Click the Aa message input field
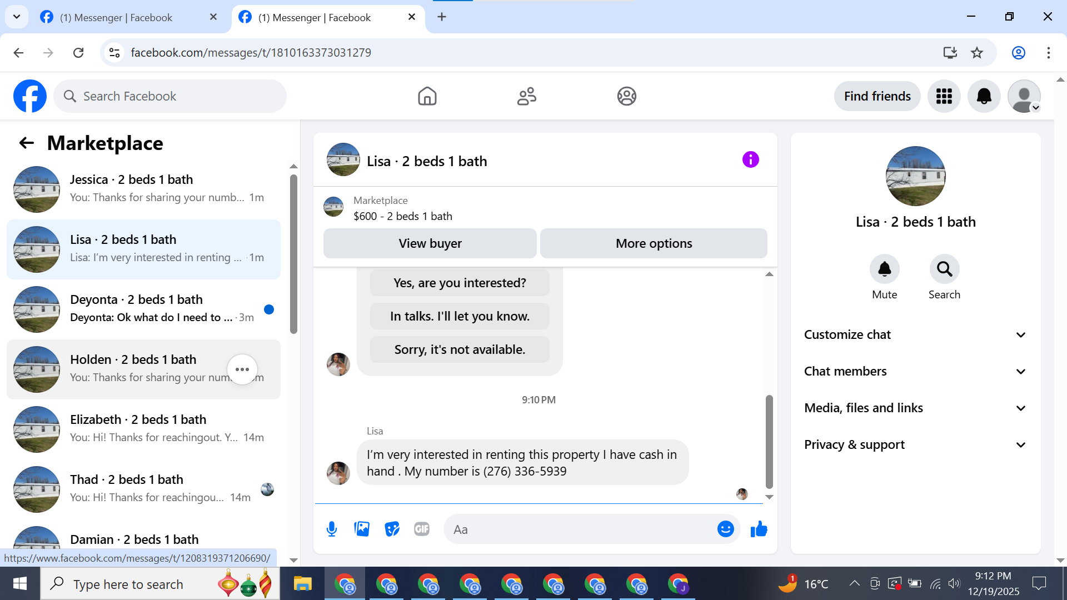The width and height of the screenshot is (1067, 600). coord(578,529)
